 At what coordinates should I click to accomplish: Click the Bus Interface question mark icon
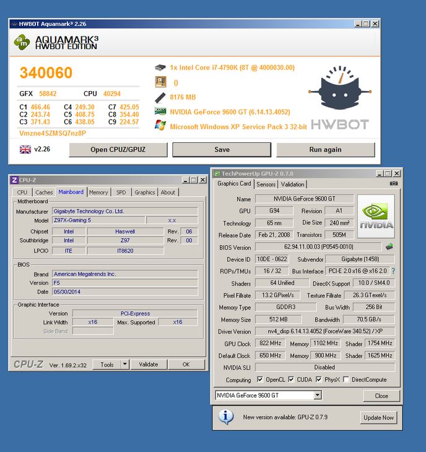click(393, 271)
